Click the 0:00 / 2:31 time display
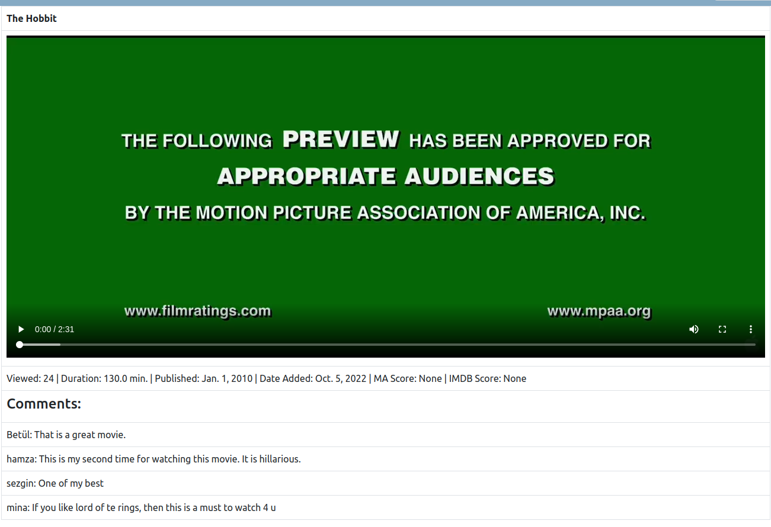Screen dimensions: 771x527 click(55, 329)
